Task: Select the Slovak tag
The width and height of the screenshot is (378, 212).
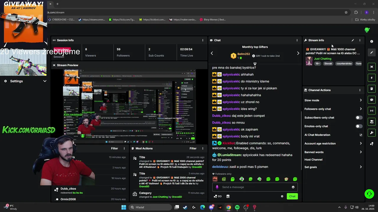Action: tap(328, 64)
